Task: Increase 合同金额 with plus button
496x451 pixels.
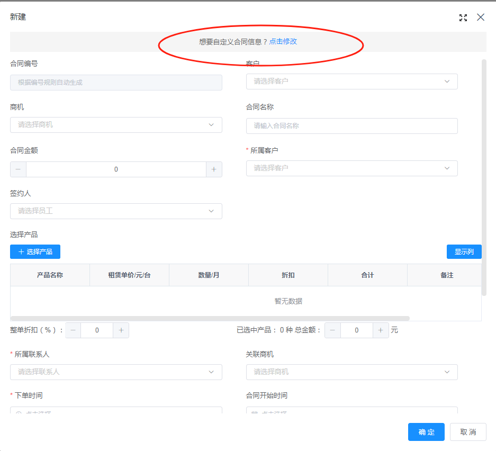Action: coord(214,169)
